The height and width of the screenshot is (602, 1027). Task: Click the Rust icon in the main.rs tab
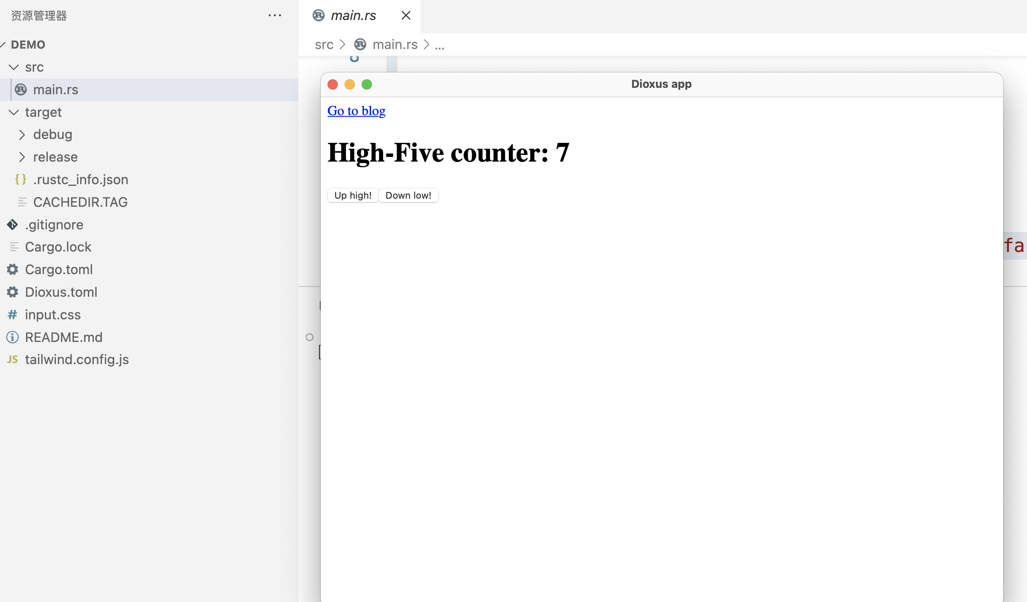(x=319, y=15)
